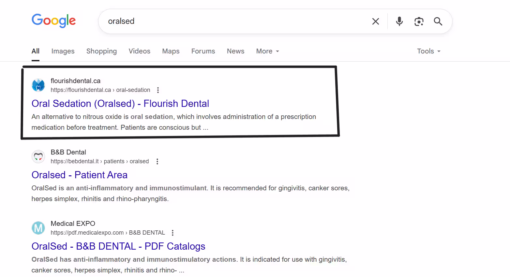
Task: Click the pdf.medicalexpo.com URL
Action: pyautogui.click(x=108, y=233)
